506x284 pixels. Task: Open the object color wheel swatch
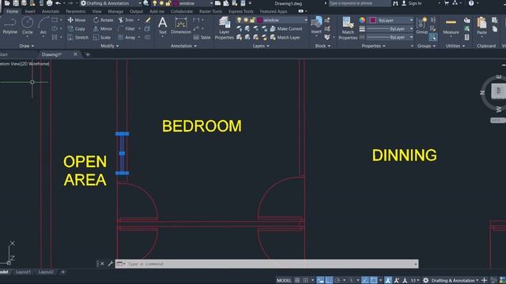coord(362,20)
